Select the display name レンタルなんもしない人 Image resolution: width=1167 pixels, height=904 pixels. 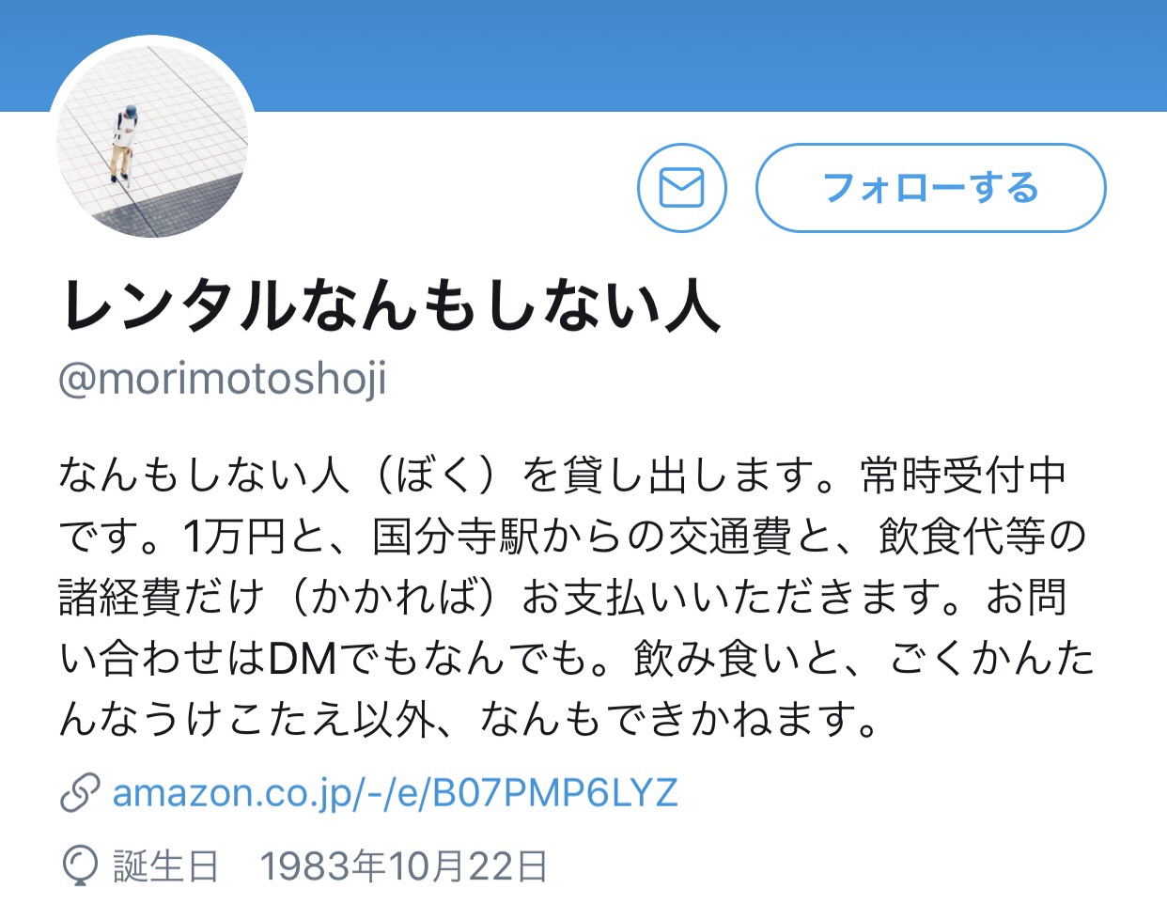(391, 305)
